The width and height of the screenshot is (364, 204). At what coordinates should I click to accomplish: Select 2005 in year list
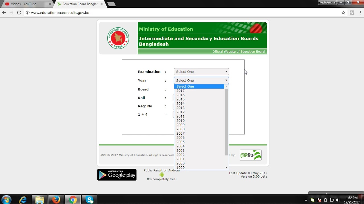point(199,142)
